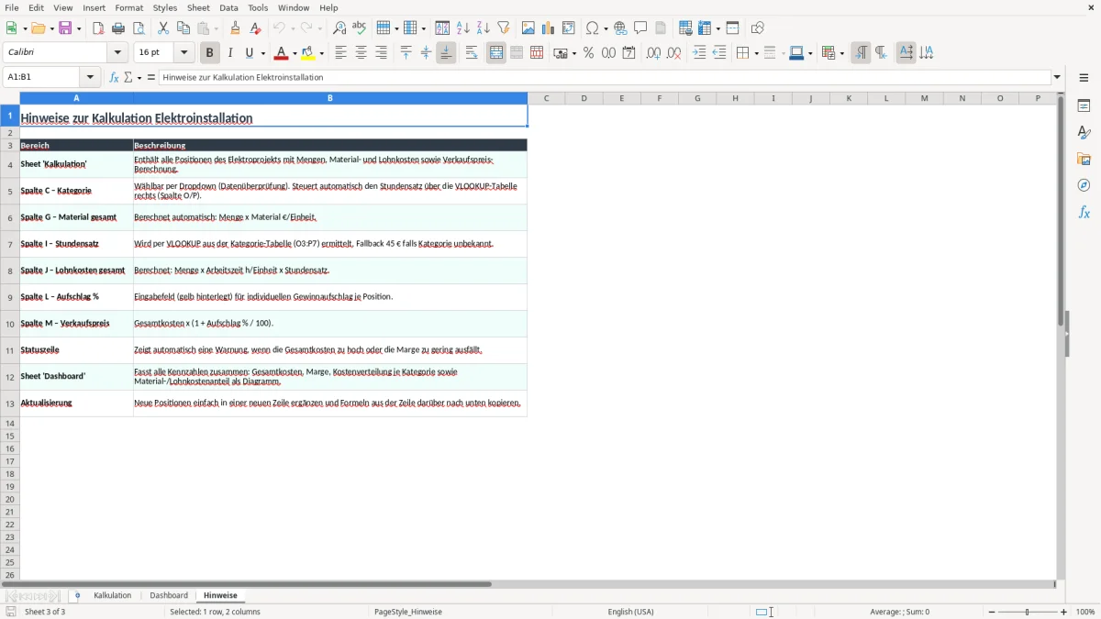This screenshot has height=619, width=1101.
Task: Click Sort Ascending icon
Action: (463, 28)
